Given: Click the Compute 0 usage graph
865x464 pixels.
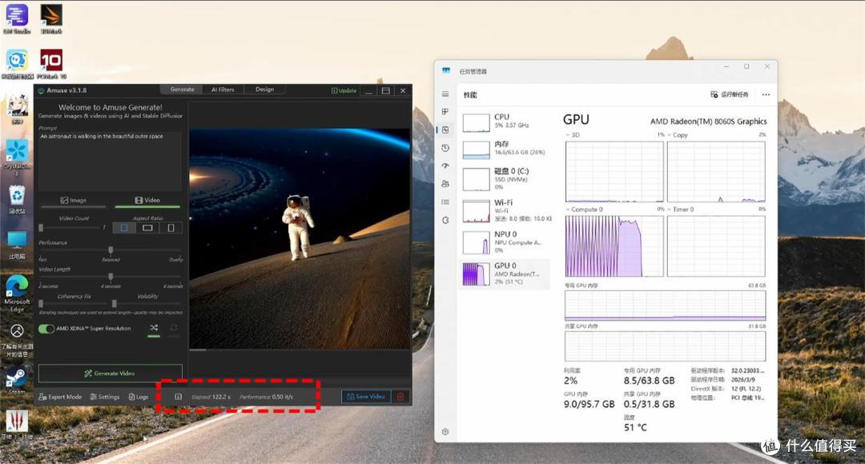Looking at the screenshot, I should coord(614,246).
